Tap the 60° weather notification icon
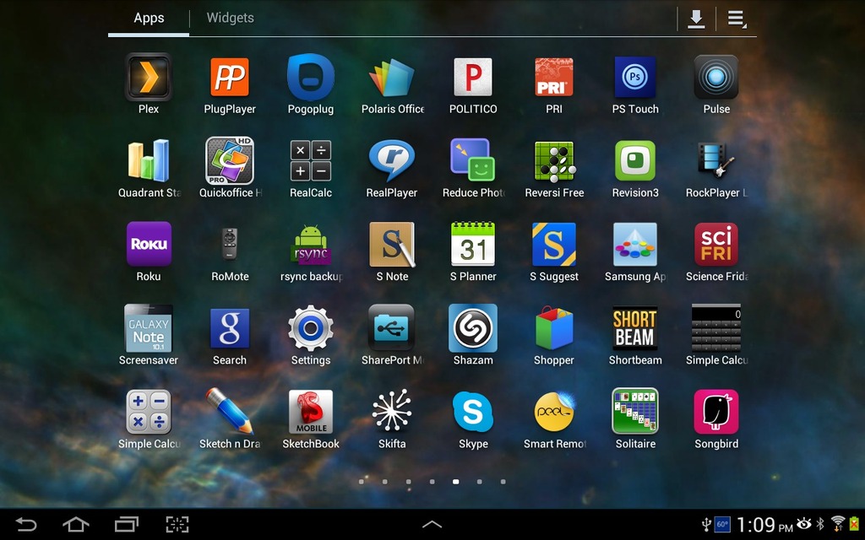Image resolution: width=865 pixels, height=540 pixels. [x=722, y=524]
